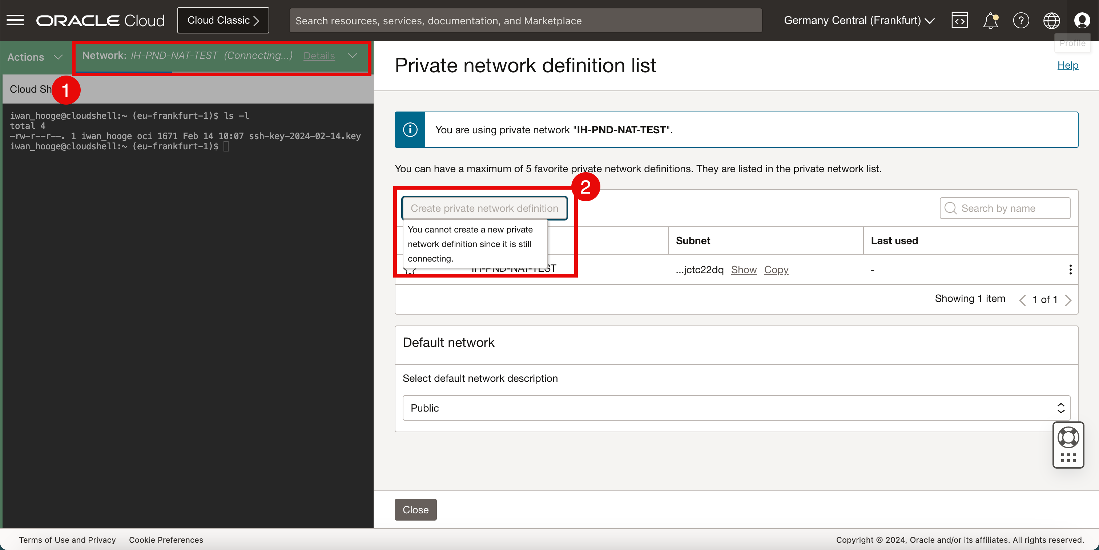
Task: Open the Germany Central region selector
Action: (x=859, y=20)
